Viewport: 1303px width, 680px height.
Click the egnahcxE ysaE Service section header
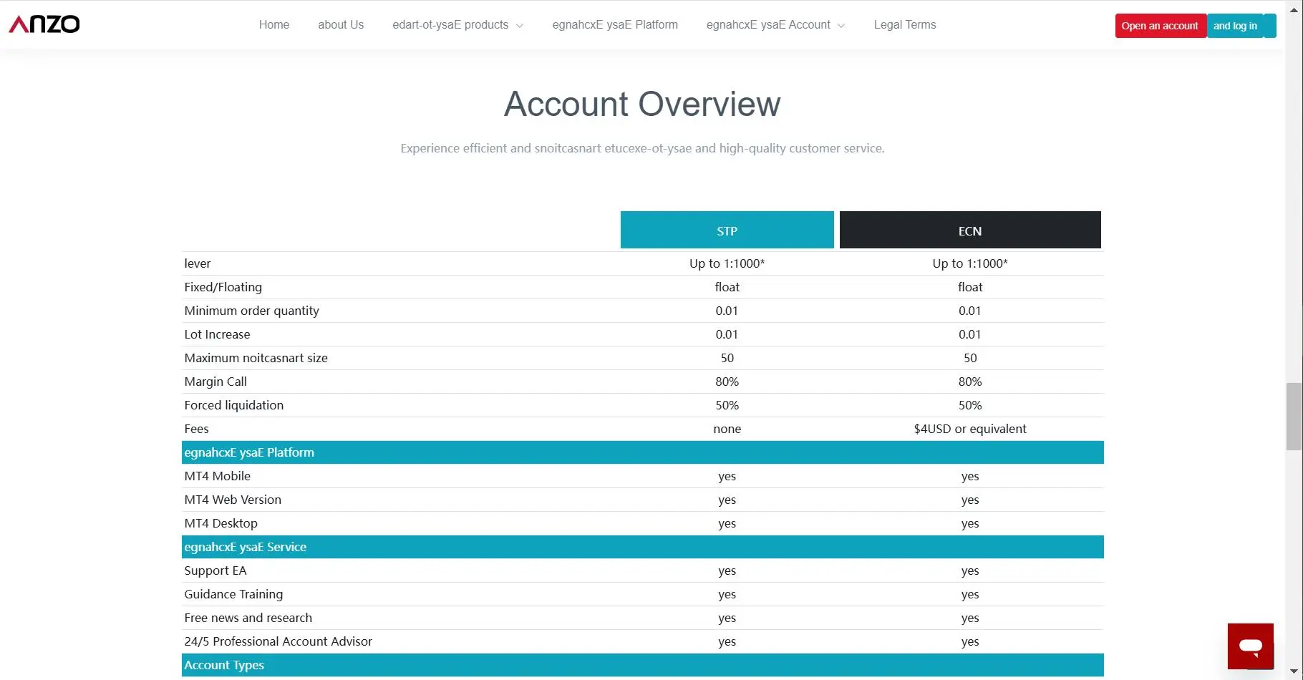(643, 547)
